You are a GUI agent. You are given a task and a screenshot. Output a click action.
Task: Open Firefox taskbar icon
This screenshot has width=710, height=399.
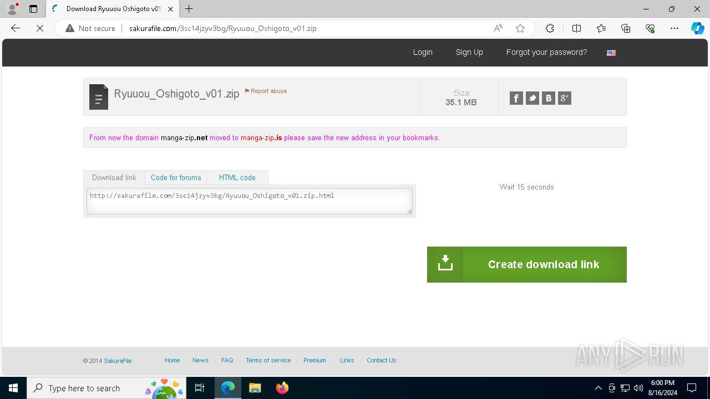(x=282, y=388)
